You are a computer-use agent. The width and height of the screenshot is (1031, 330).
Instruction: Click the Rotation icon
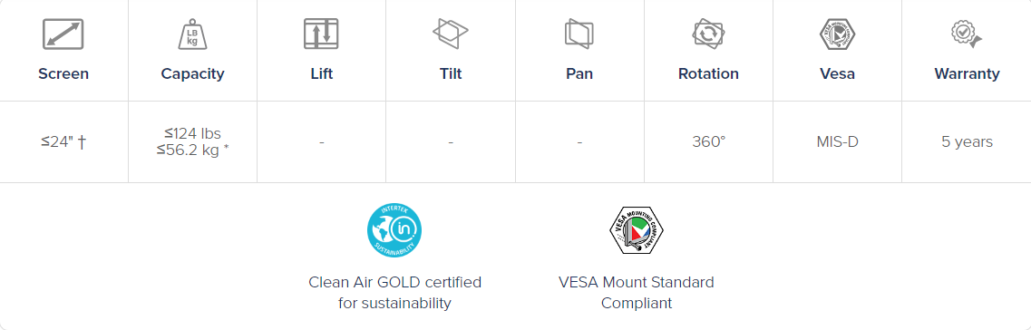708,34
